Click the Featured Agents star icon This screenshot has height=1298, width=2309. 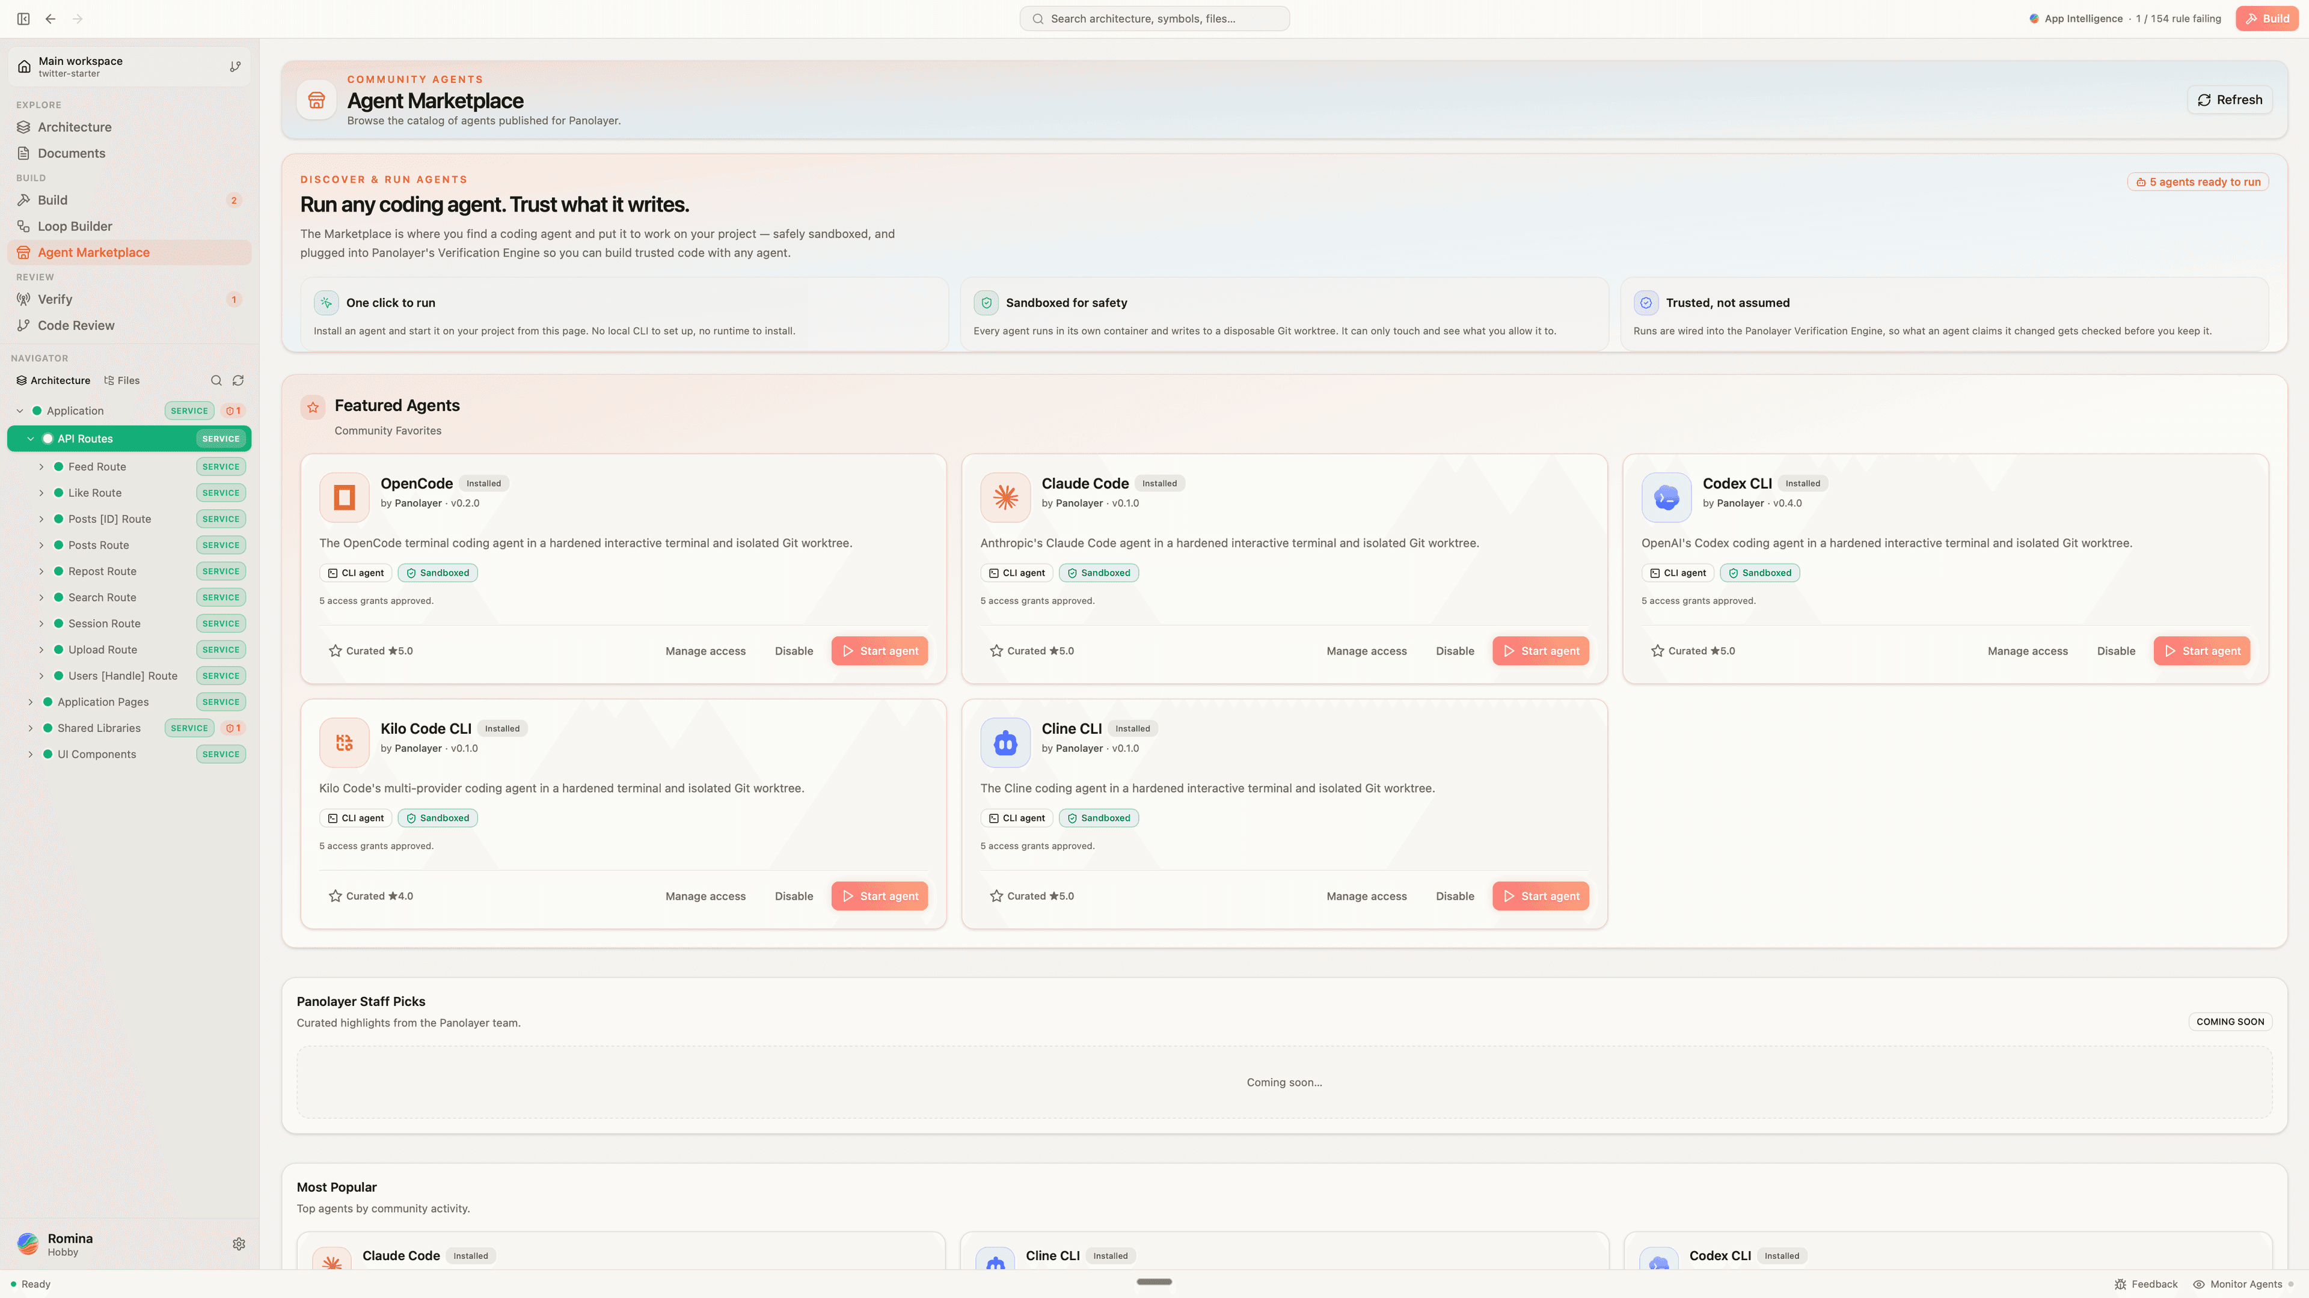pyautogui.click(x=313, y=407)
